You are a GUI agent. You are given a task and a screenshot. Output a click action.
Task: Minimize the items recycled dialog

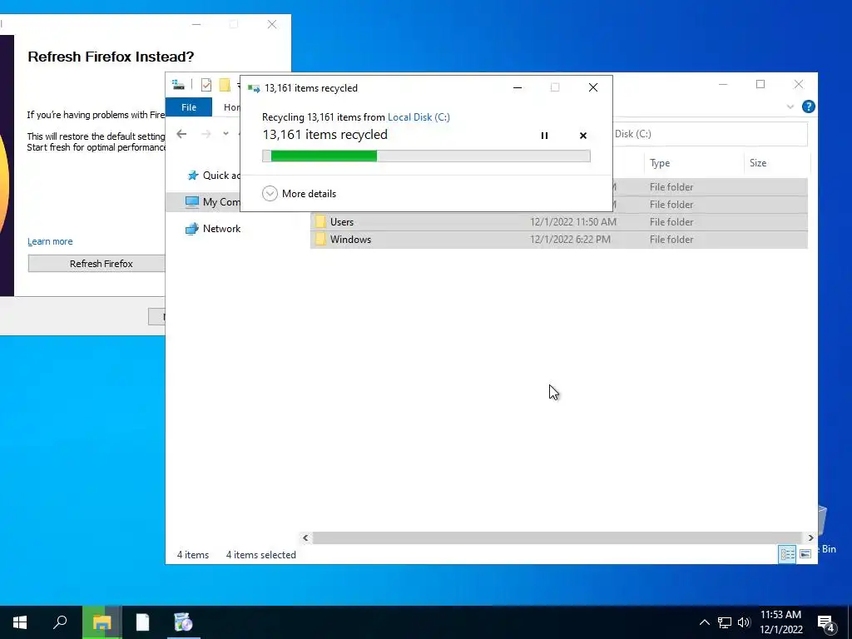tap(518, 87)
